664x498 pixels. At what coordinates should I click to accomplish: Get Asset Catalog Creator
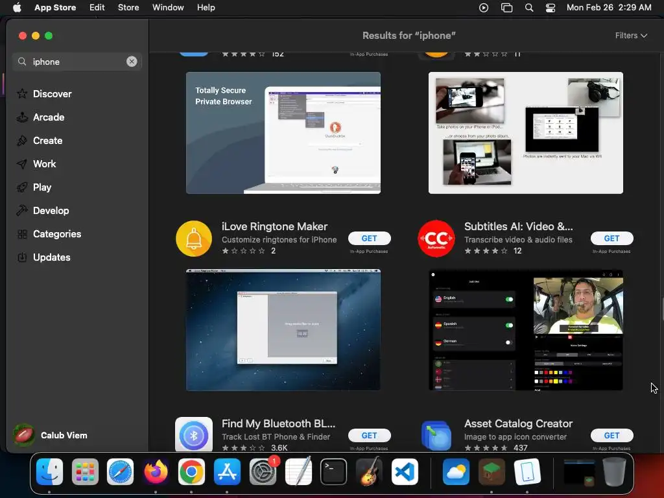coord(611,435)
